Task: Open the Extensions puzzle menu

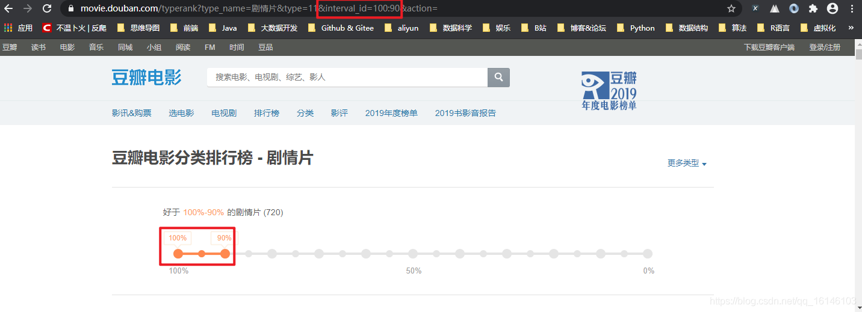Action: (x=813, y=8)
